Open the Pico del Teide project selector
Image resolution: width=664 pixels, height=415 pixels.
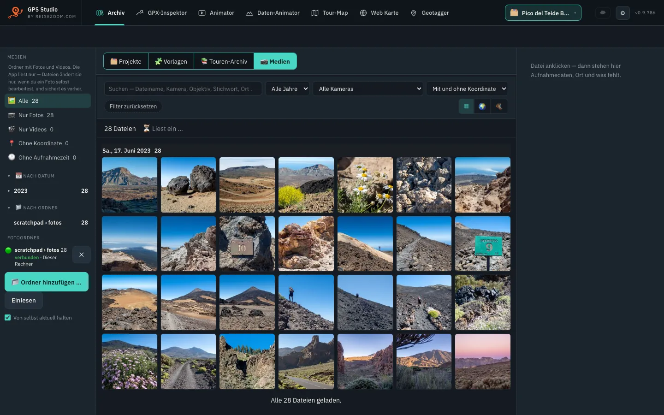pyautogui.click(x=543, y=13)
